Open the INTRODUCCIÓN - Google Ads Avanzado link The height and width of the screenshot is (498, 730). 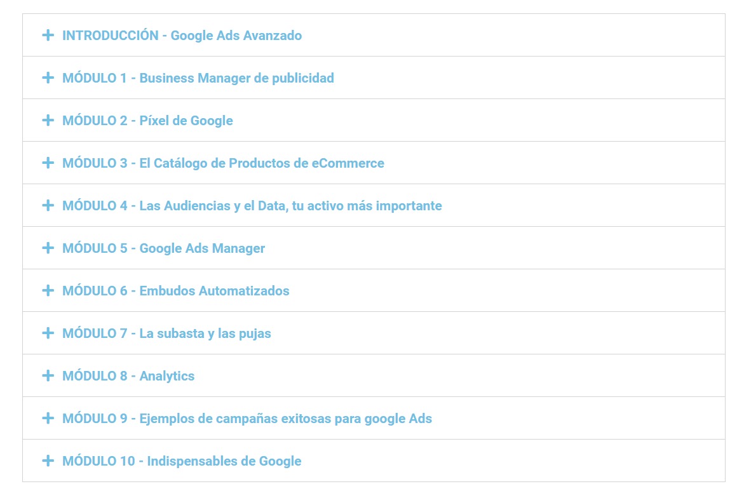pos(182,36)
